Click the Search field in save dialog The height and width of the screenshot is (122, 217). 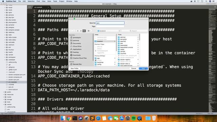(x=134, y=31)
